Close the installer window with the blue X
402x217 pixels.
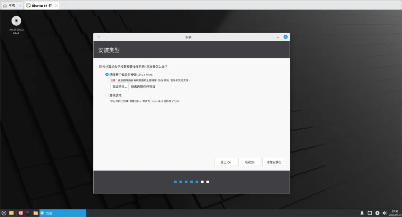tap(285, 37)
